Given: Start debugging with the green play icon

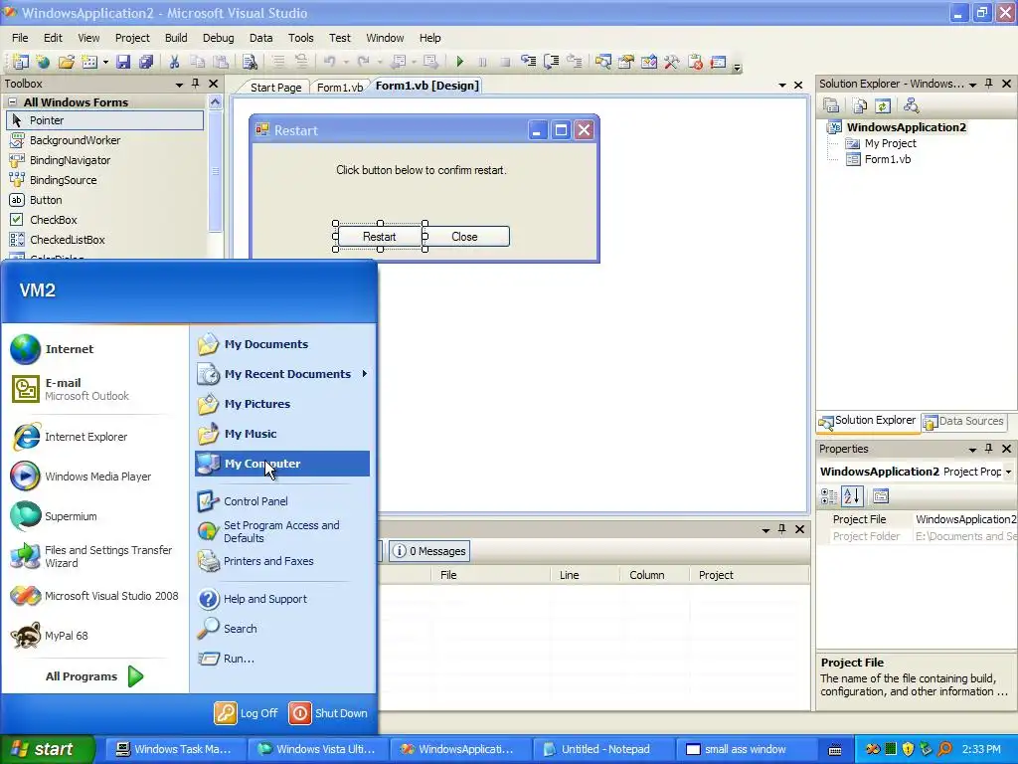Looking at the screenshot, I should 459,62.
